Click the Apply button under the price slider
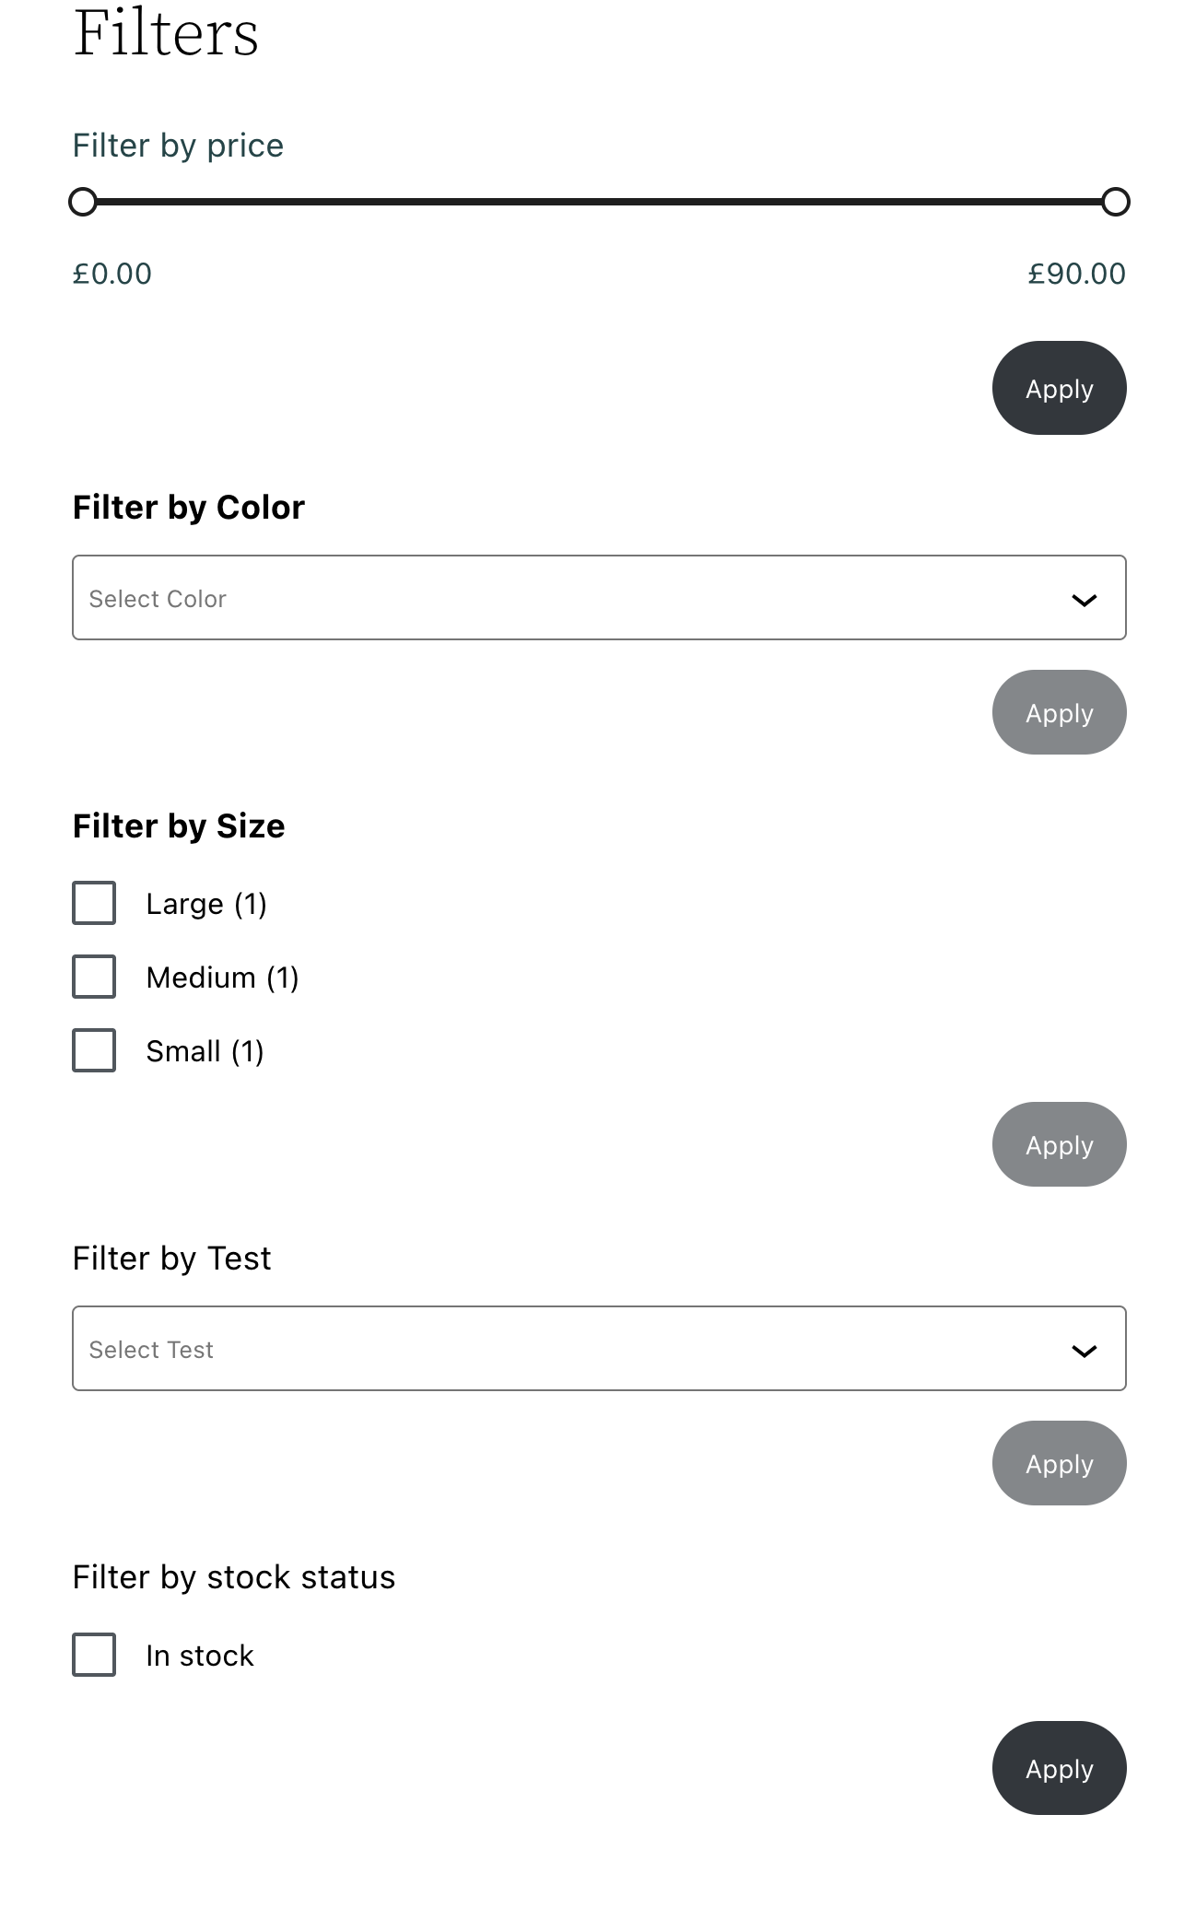The image size is (1196, 1920). click(x=1058, y=388)
